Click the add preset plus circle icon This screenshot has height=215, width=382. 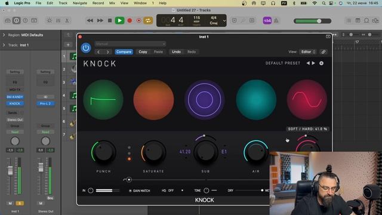pyautogui.click(x=321, y=63)
